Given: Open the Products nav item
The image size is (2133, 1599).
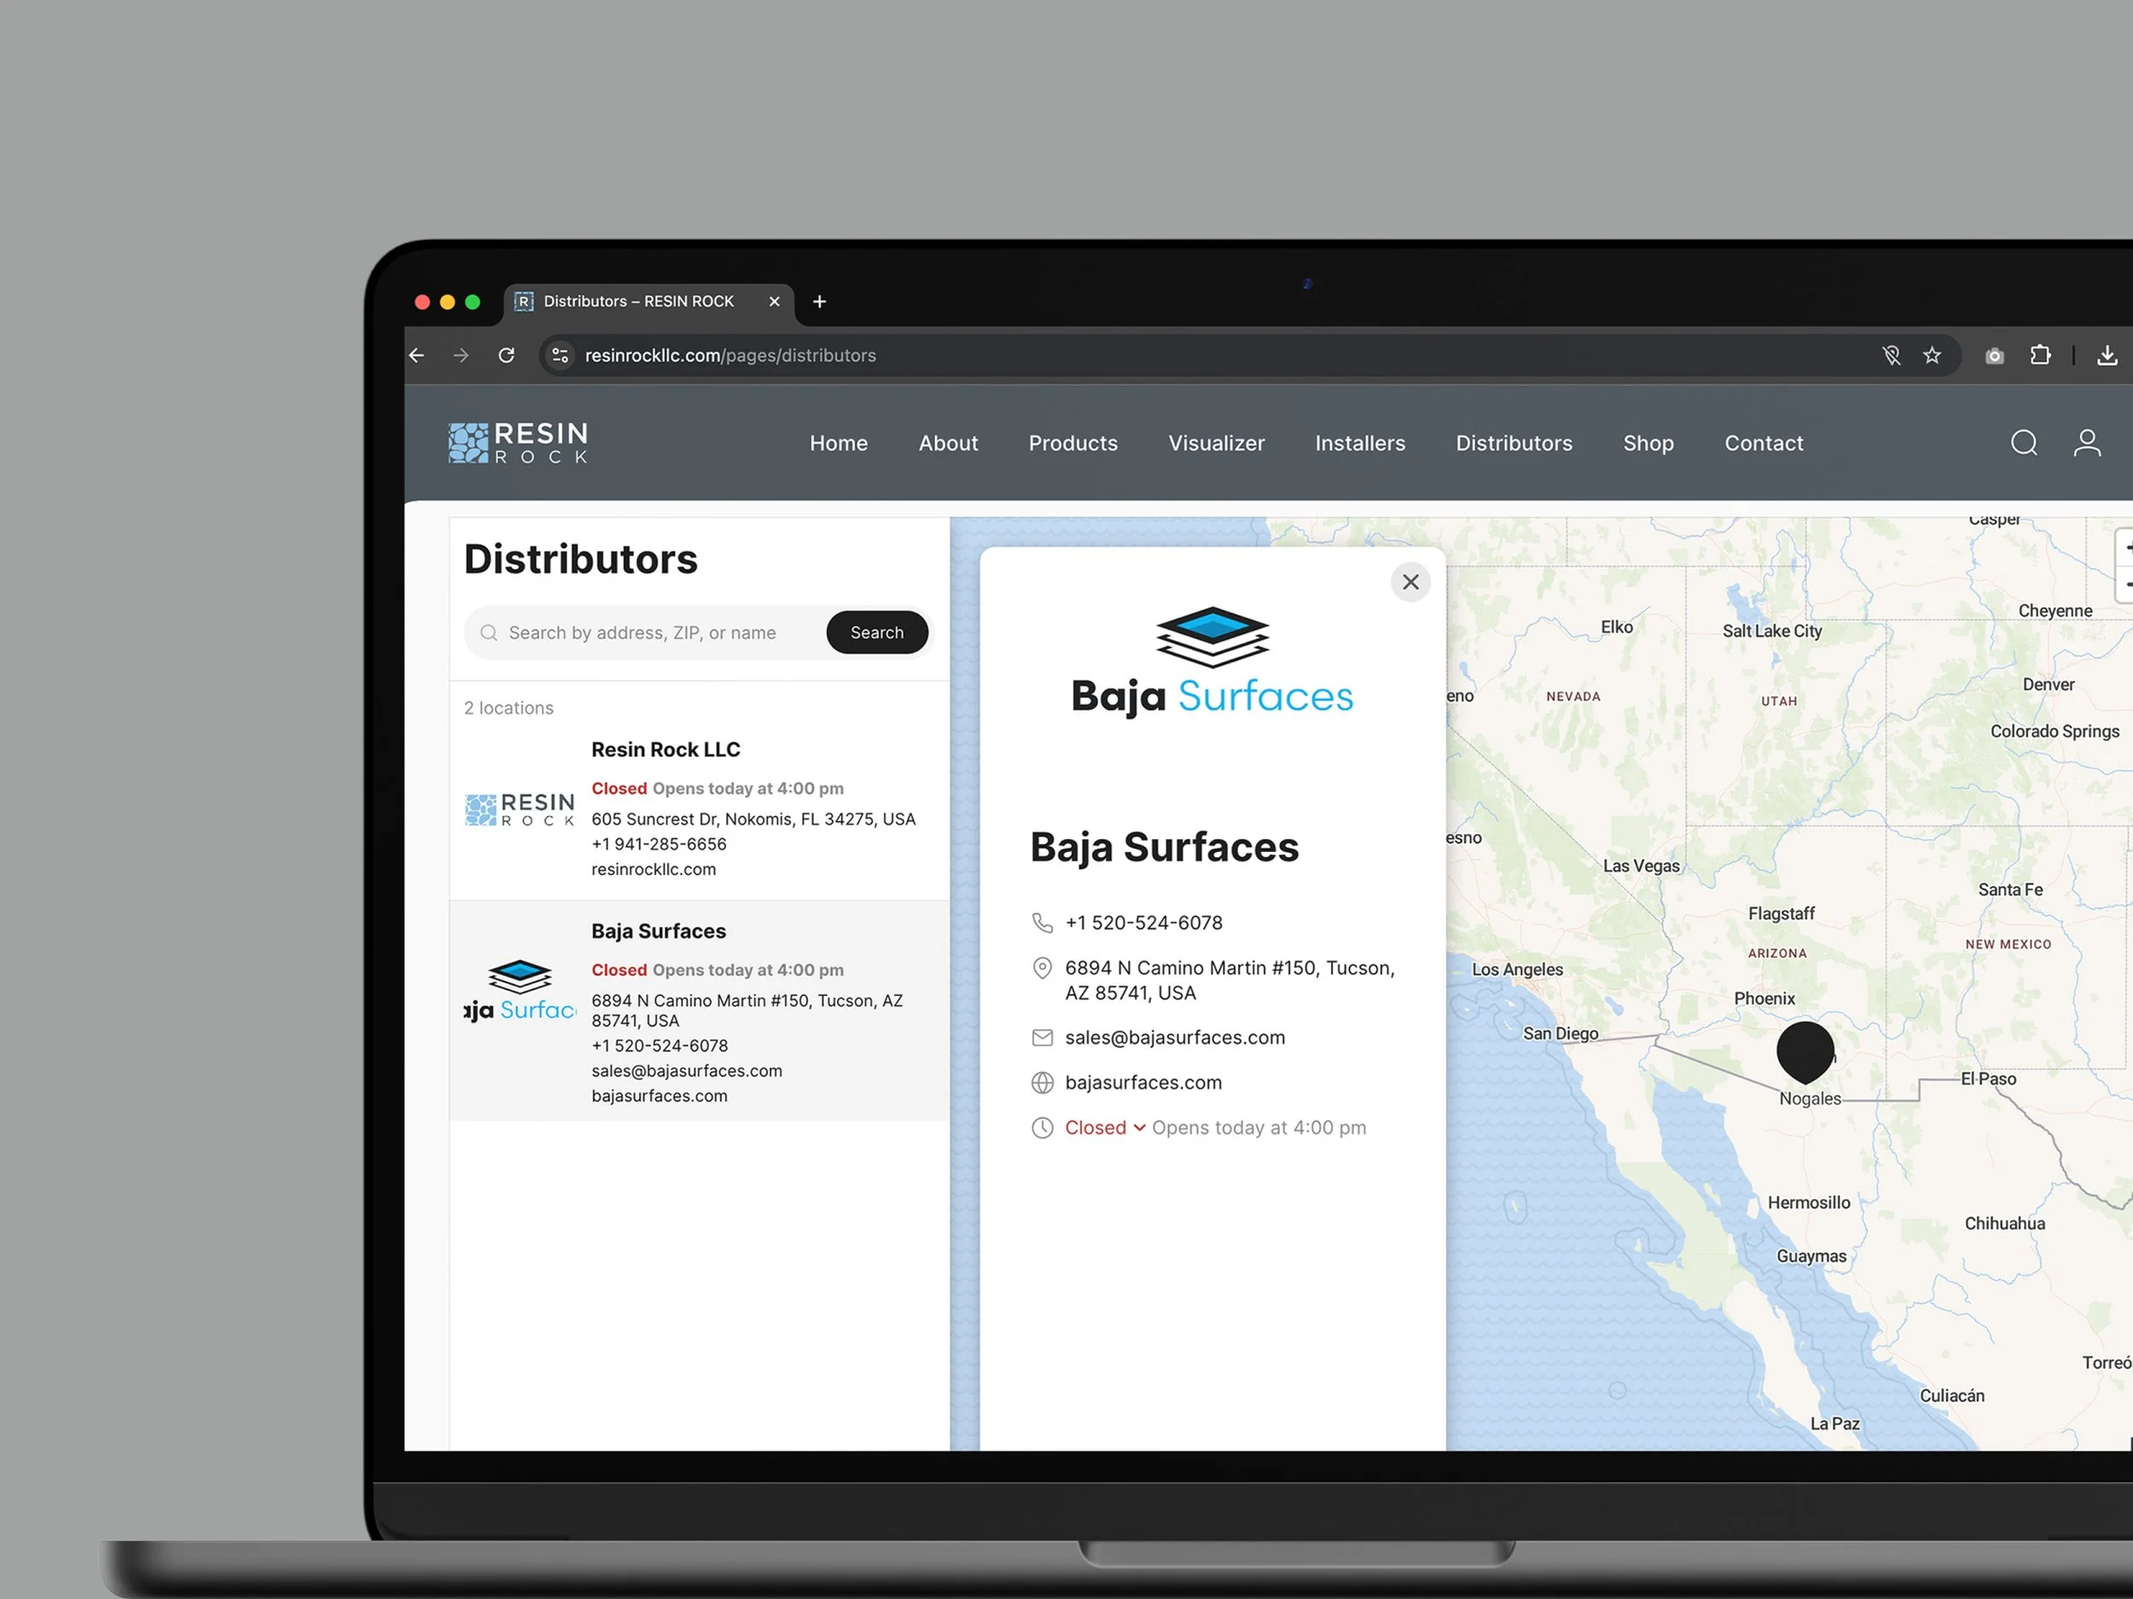Looking at the screenshot, I should (x=1073, y=443).
